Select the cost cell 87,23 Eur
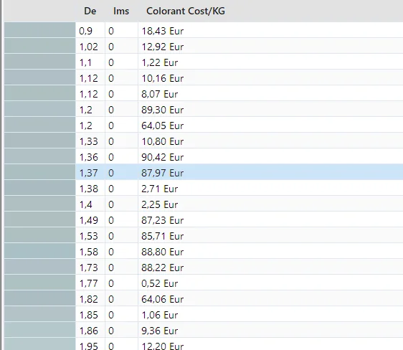The image size is (403, 350). point(163,220)
